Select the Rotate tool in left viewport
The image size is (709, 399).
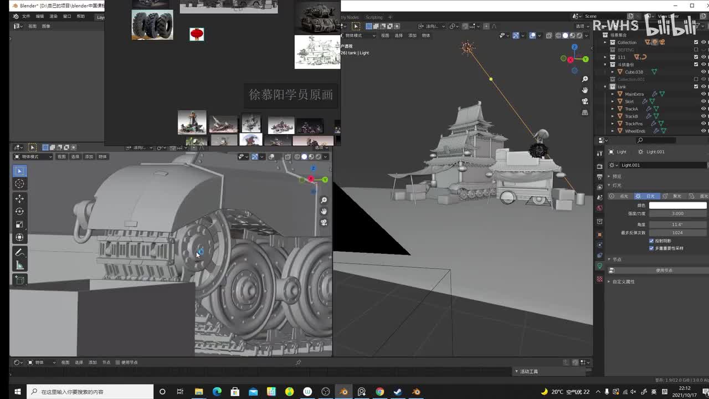coord(19,211)
